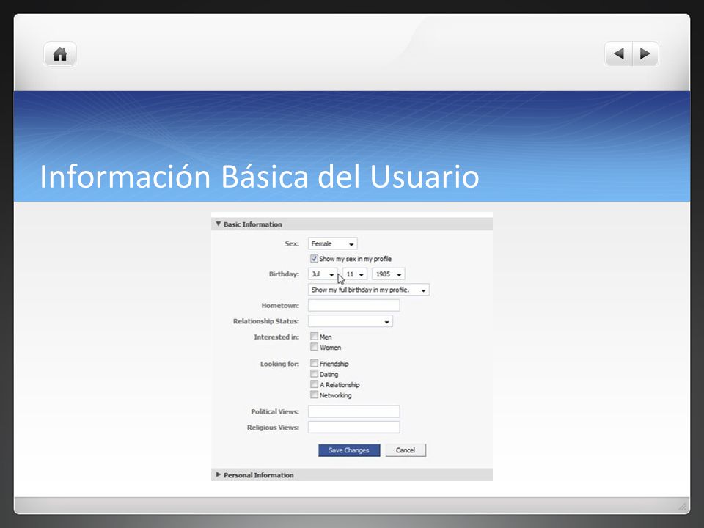The width and height of the screenshot is (704, 528).
Task: Click the Save Changes button
Action: [x=349, y=450]
